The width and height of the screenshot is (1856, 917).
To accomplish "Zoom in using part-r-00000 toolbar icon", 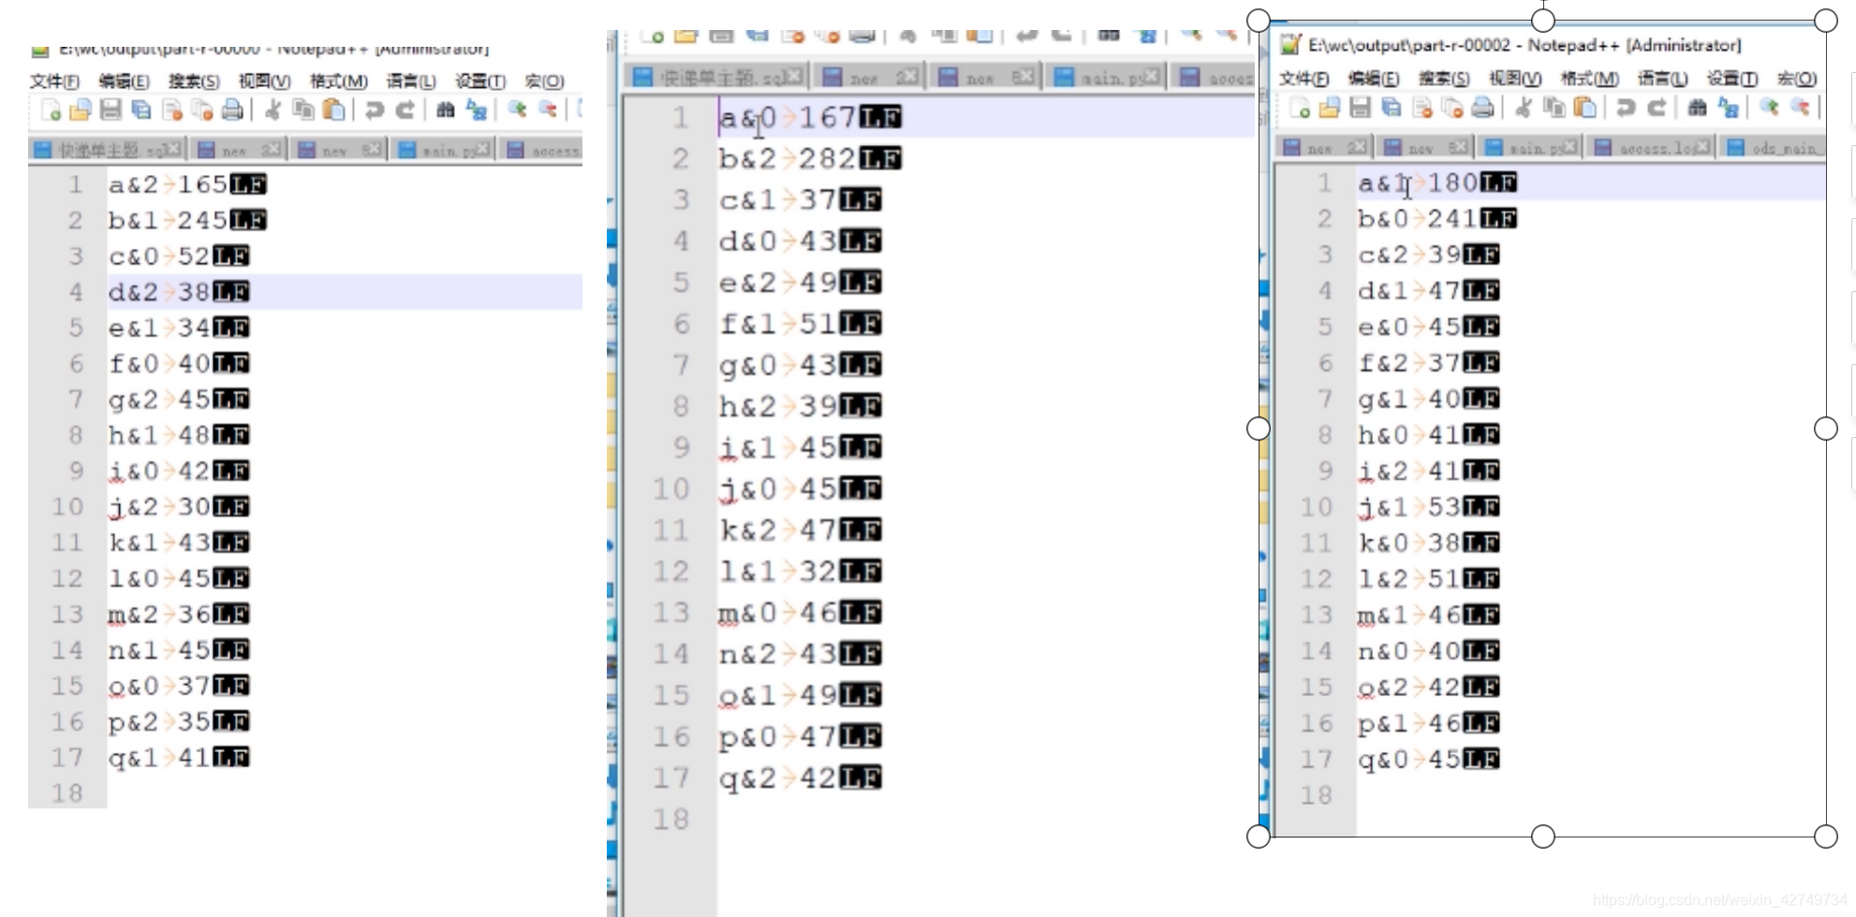I will coord(517,110).
